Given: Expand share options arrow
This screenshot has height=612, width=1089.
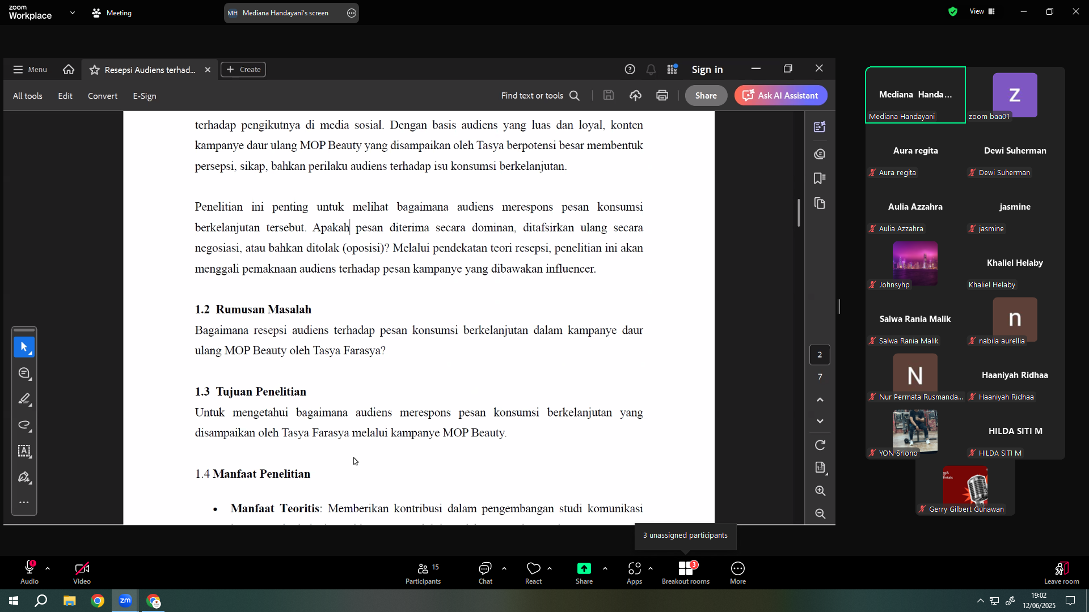Looking at the screenshot, I should coord(605,568).
